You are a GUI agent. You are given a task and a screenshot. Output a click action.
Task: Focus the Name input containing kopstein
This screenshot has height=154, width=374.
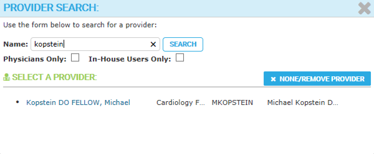[95, 44]
